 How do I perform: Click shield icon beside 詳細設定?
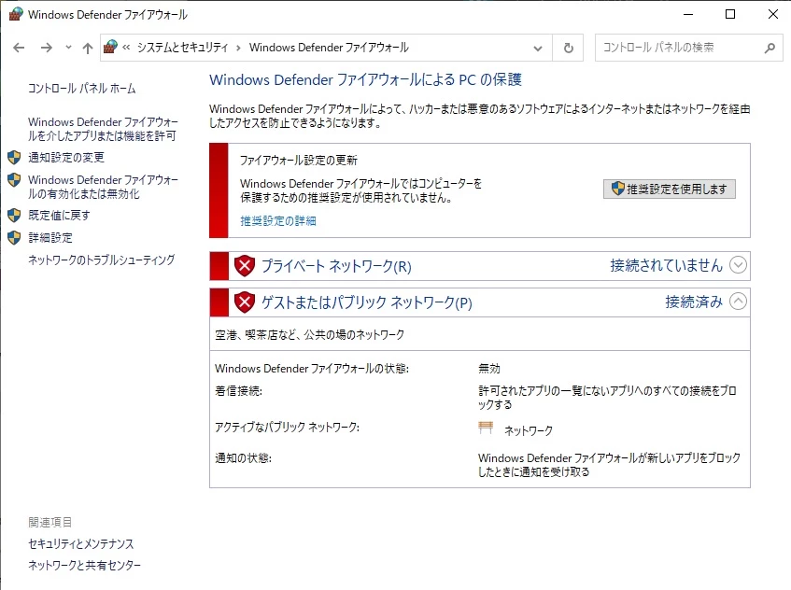click(x=15, y=237)
